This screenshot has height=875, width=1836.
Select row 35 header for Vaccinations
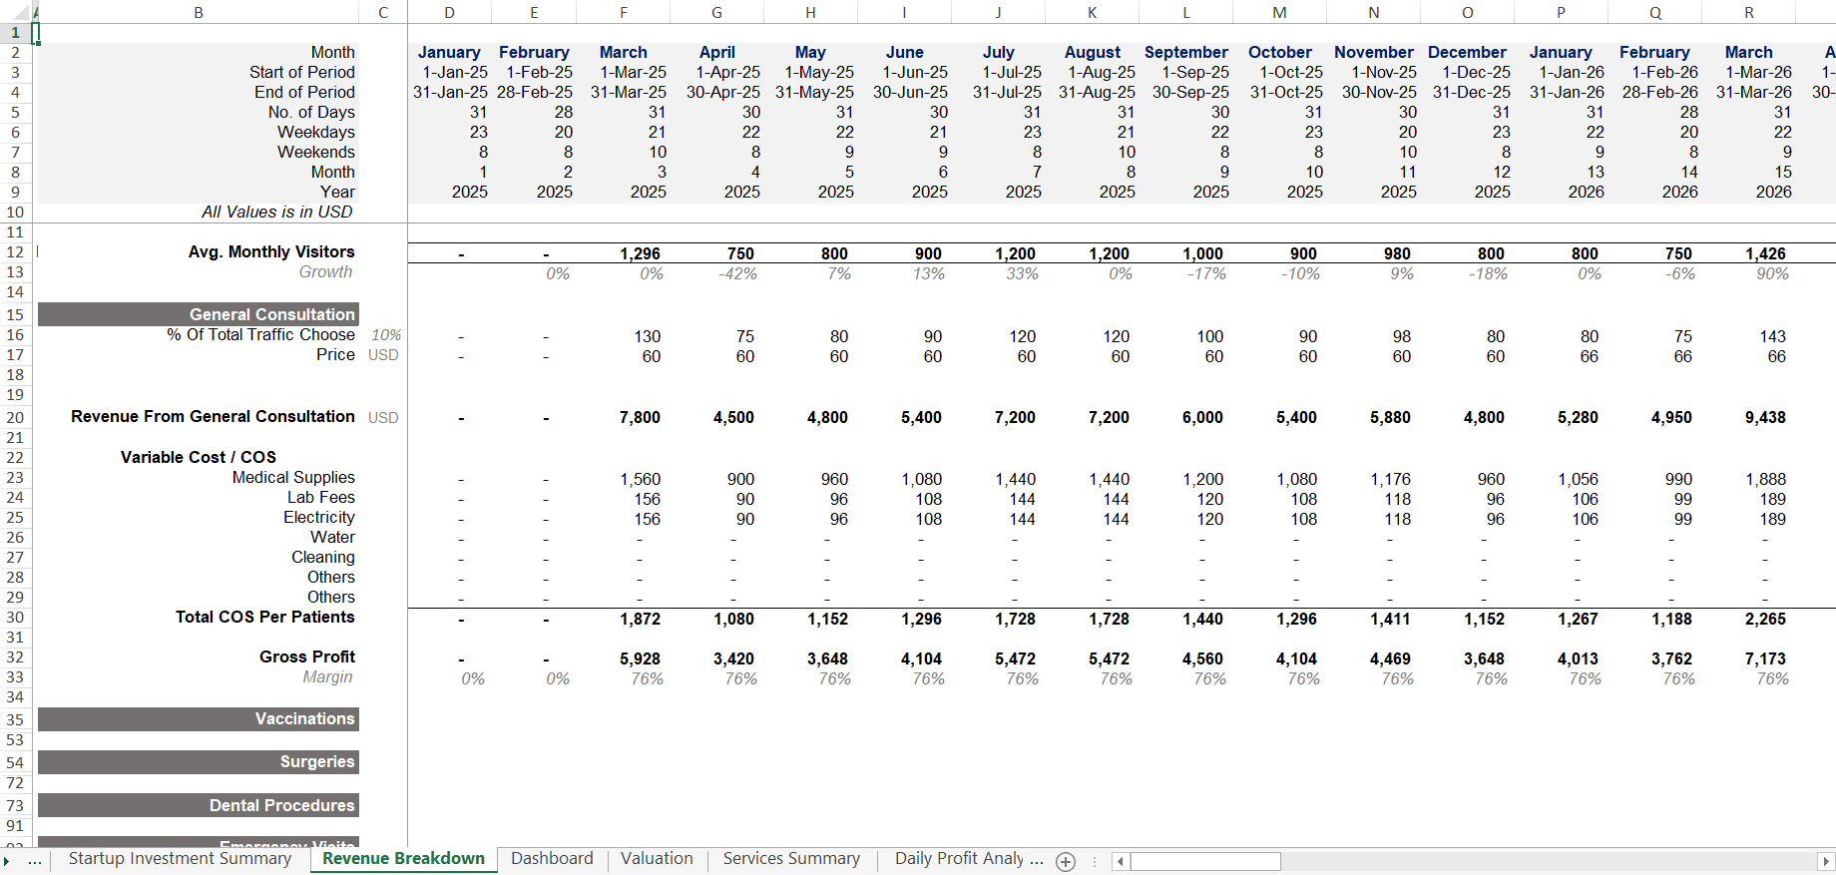tap(15, 719)
